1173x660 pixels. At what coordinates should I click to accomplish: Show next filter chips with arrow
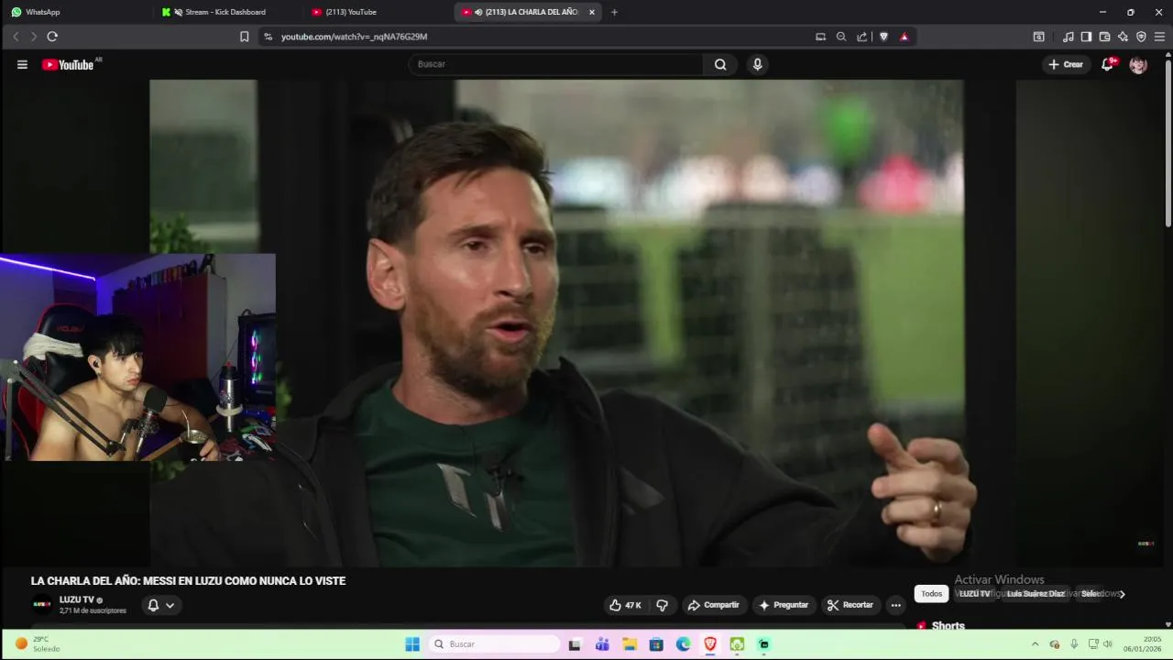(x=1122, y=594)
